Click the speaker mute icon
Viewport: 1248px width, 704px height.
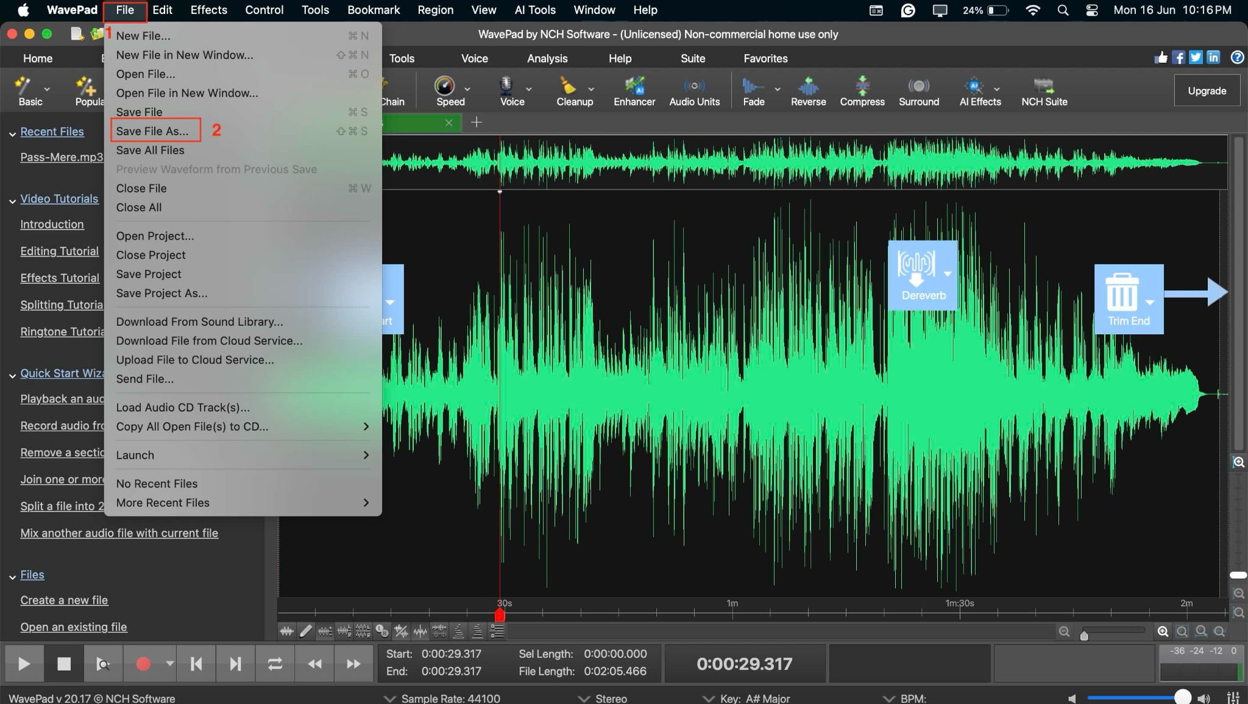tap(1072, 698)
